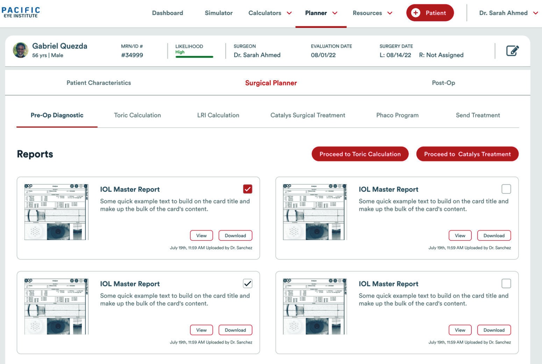This screenshot has height=364, width=542.
Task: Click Proceed to Toric Calculation
Action: point(360,154)
